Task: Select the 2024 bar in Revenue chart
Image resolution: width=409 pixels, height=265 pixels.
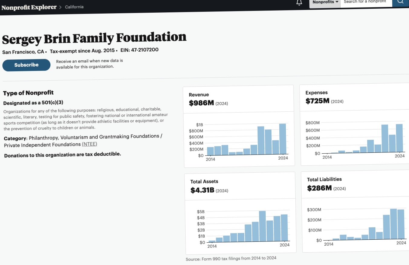Action: [282, 139]
